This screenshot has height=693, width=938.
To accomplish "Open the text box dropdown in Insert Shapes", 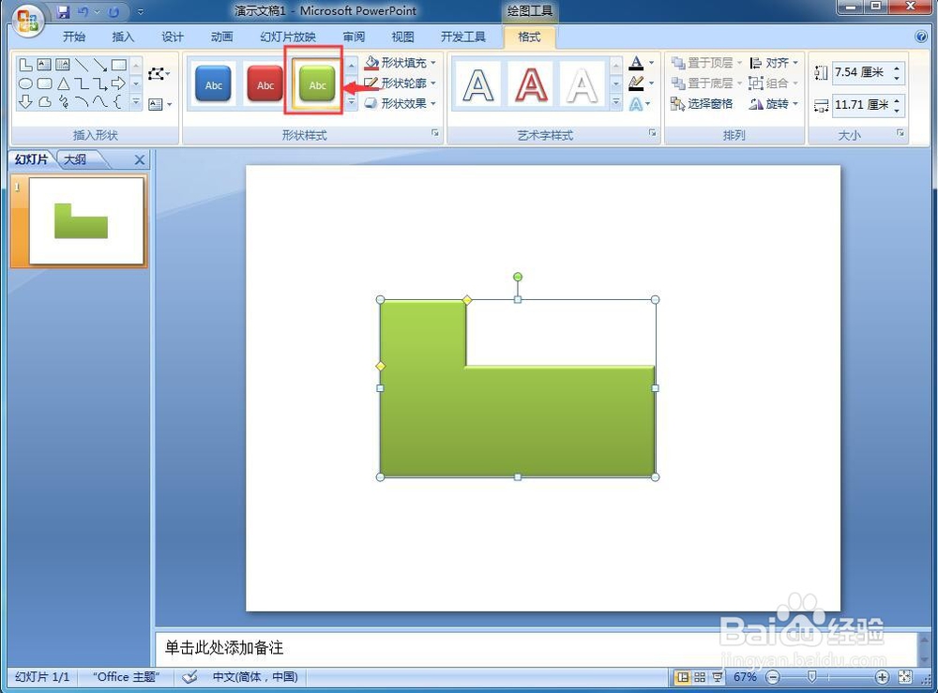I will click(160, 105).
